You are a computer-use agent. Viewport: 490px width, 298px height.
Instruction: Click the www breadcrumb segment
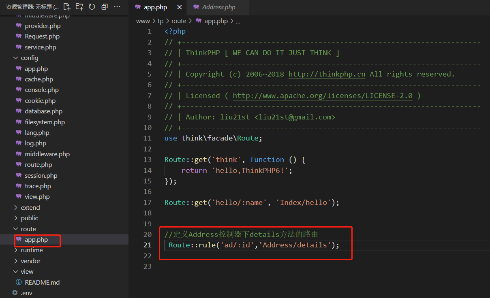coord(143,21)
